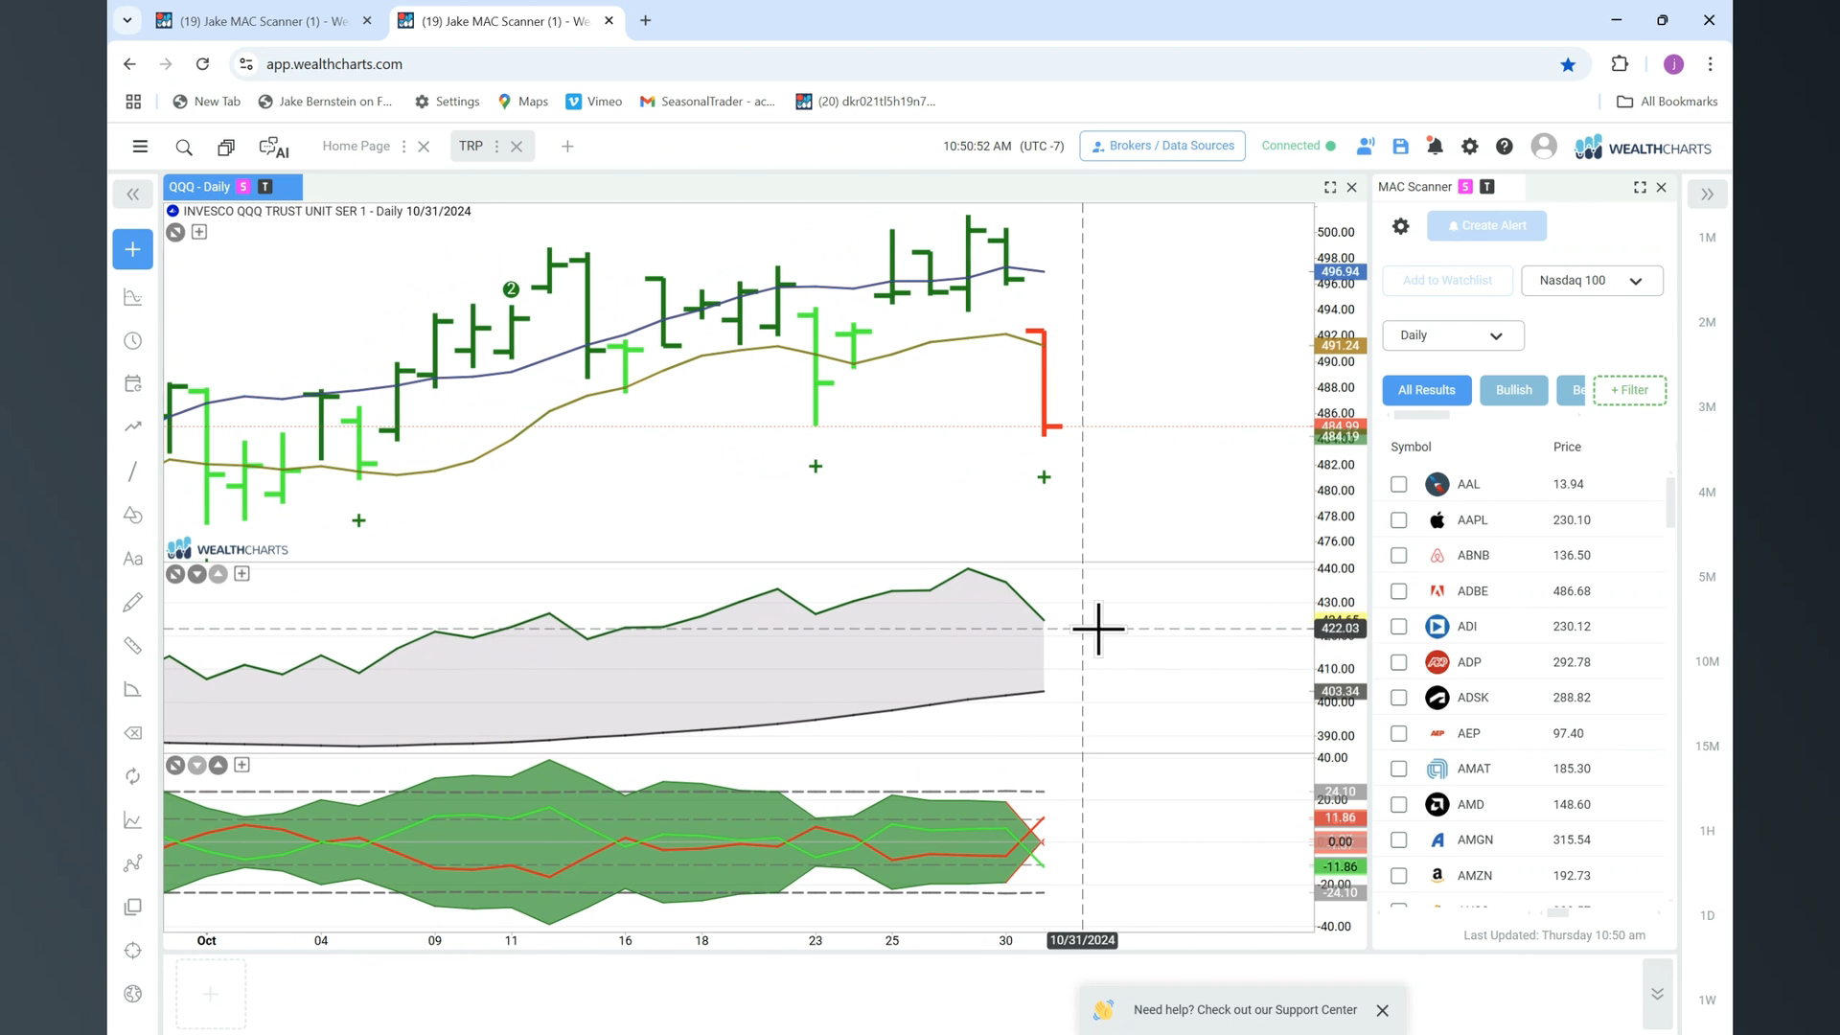The width and height of the screenshot is (1840, 1035).
Task: Maximize the QQQ chart panel
Action: pos(1330,188)
